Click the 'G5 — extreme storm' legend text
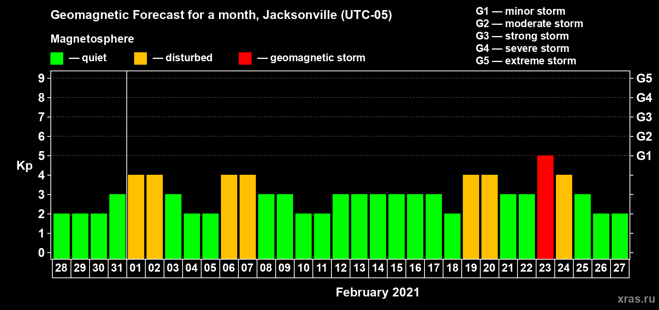This screenshot has height=310, width=659. 526,61
